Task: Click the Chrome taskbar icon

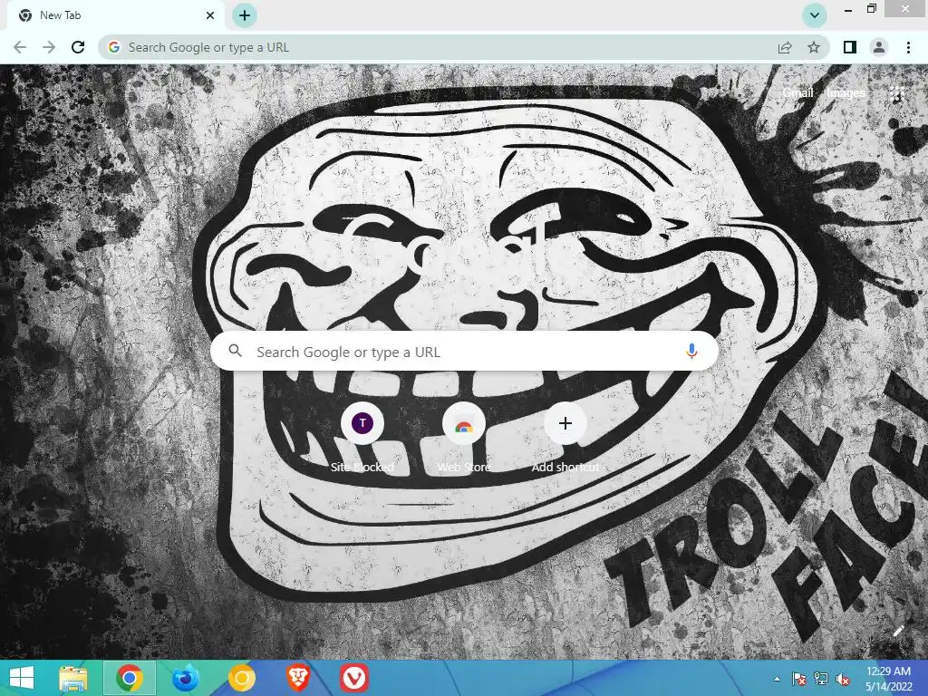Action: coord(130,678)
